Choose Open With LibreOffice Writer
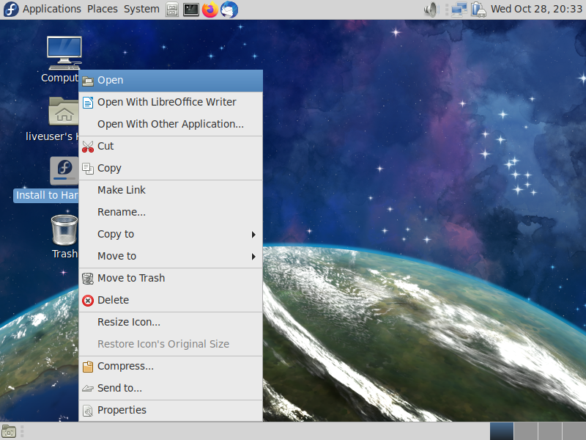 (171, 102)
